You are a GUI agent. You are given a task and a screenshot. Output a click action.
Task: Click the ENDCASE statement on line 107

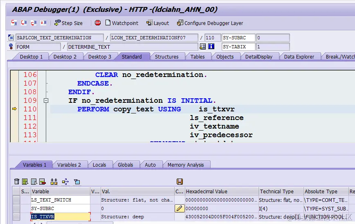94,84
